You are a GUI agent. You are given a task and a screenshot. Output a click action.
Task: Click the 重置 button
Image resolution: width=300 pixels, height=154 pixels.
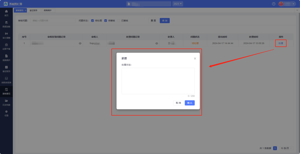[153, 21]
